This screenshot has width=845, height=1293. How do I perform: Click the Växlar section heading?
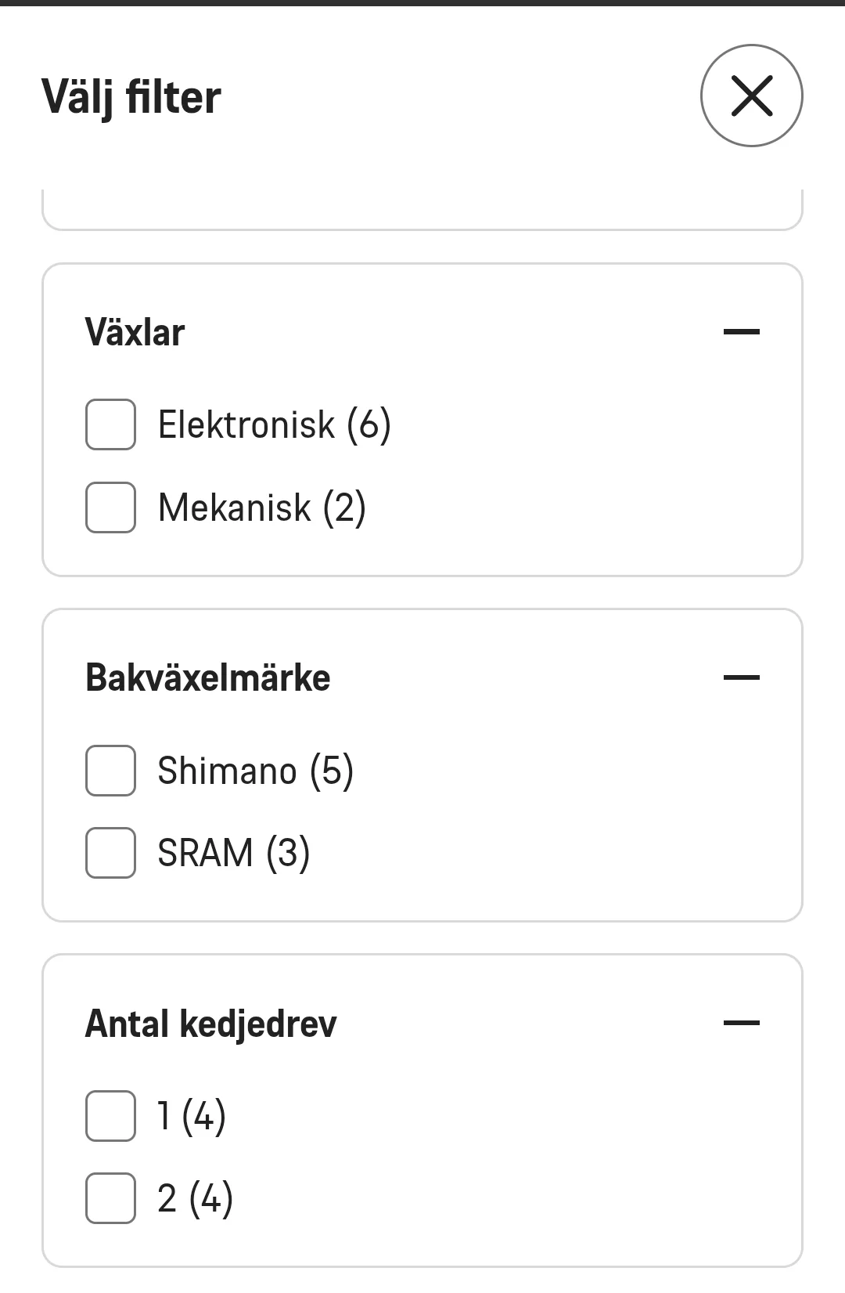click(x=135, y=333)
